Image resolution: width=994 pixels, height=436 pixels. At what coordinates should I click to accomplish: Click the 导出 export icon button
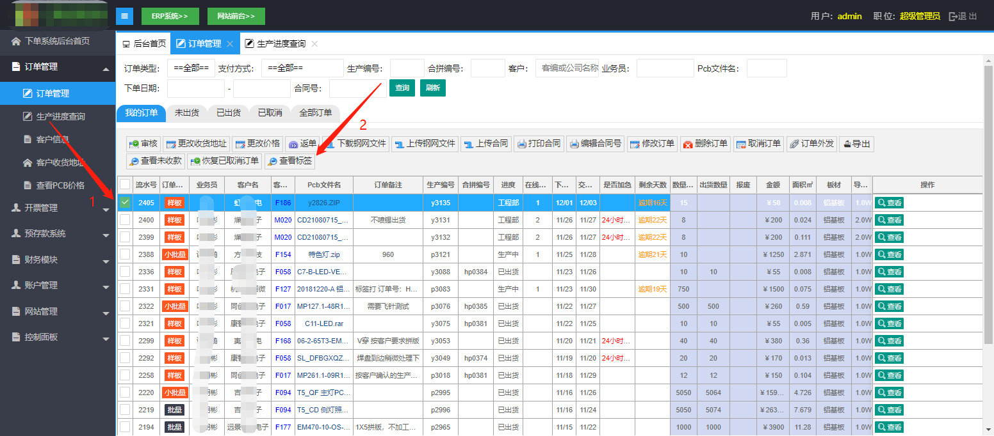856,144
